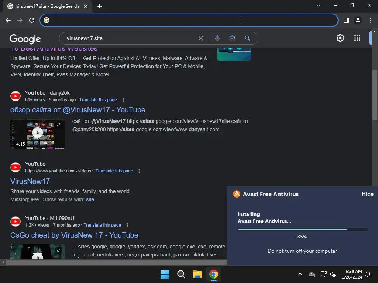Submit search with magnifier icon
The height and width of the screenshot is (283, 378).
[x=247, y=38]
